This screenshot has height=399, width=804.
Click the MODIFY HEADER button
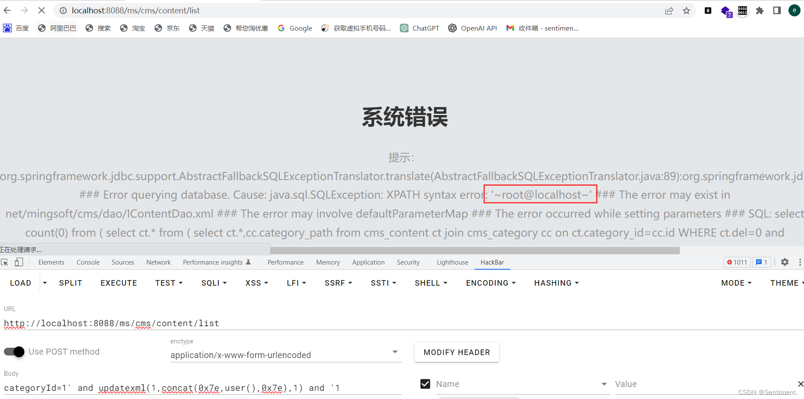456,352
